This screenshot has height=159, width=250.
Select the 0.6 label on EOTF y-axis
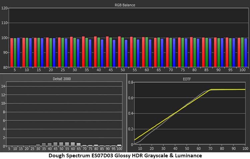tap(131, 98)
